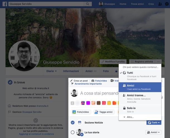Click the pink-red background swatch
Image resolution: width=170 pixels, height=138 pixels.
(104, 103)
